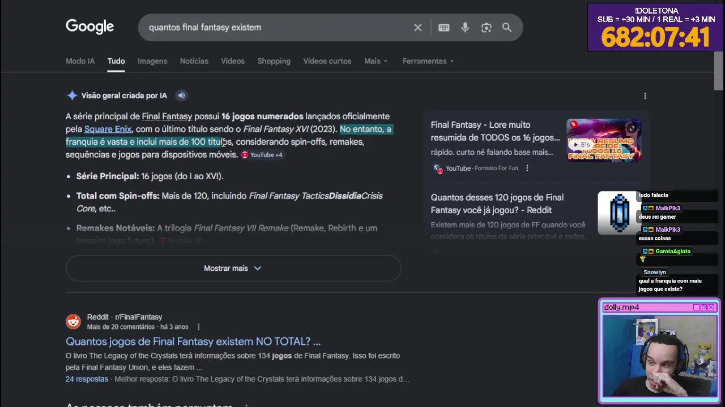Click the 24 respostas link
This screenshot has height=407, width=725.
87,379
